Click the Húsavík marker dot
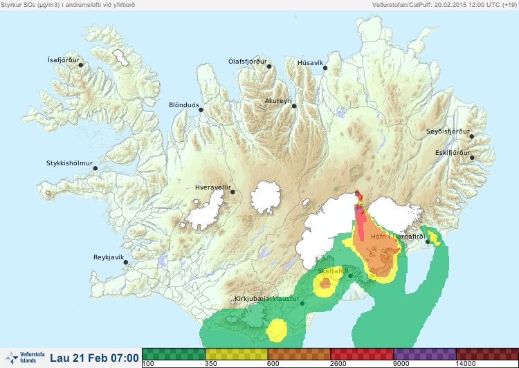This screenshot has height=368, width=519. click(325, 68)
